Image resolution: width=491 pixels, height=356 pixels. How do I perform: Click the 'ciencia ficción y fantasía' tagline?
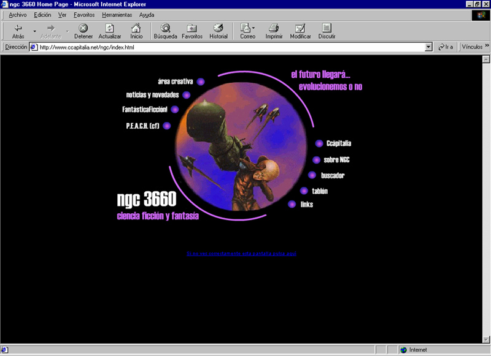(x=158, y=216)
